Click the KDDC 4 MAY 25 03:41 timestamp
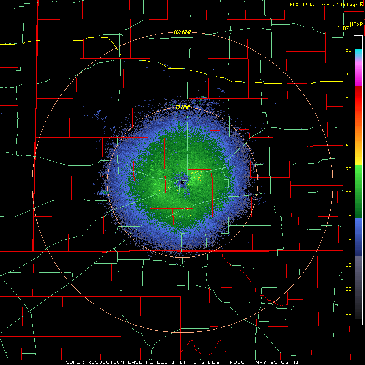Image resolution: width=365 pixels, height=365 pixels. [x=264, y=362]
